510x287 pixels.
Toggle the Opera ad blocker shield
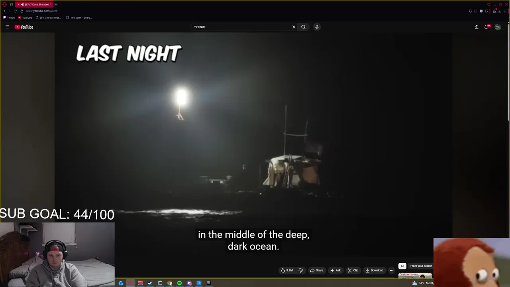481,11
